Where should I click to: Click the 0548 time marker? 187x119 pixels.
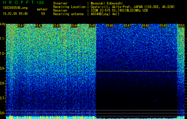(145, 26)
